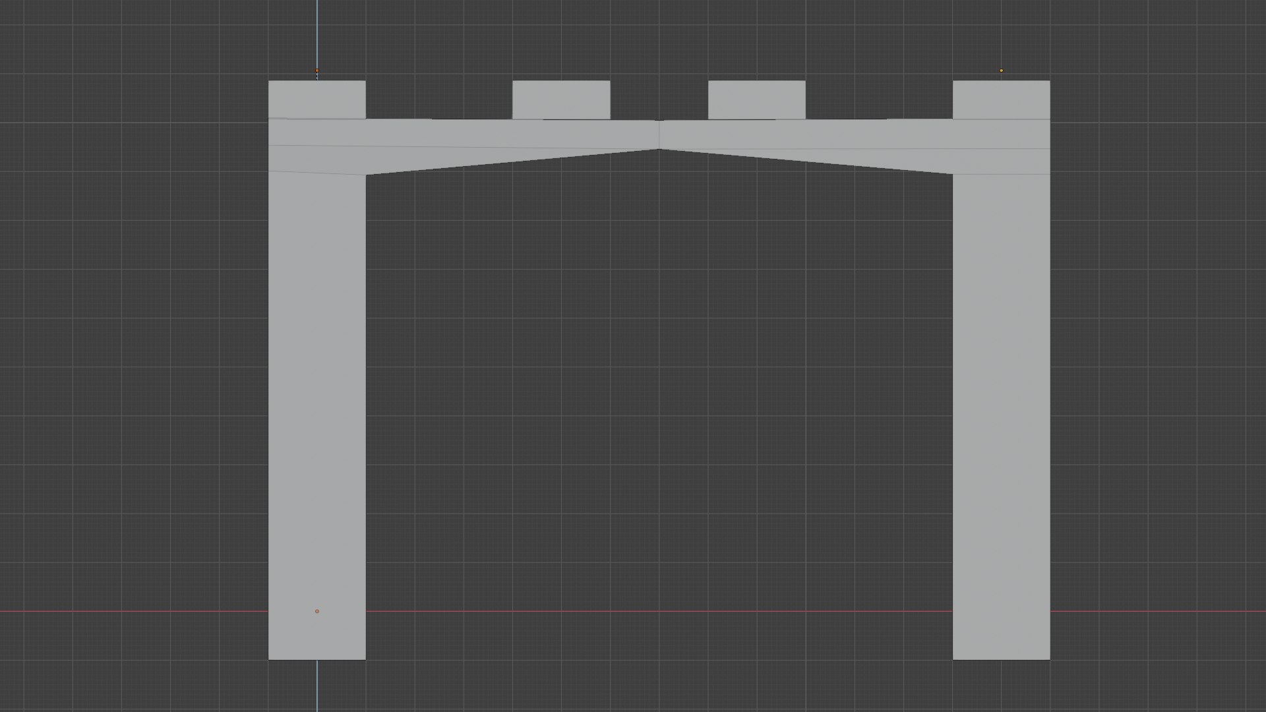Click the leftmost top block above left pillar
This screenshot has width=1266, height=712.
pos(316,100)
